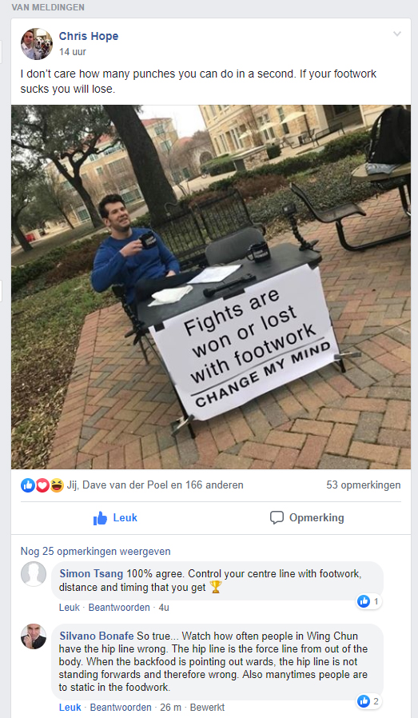Click the like count on Simon's comment
Viewport: 418px width, 718px height.
[369, 601]
